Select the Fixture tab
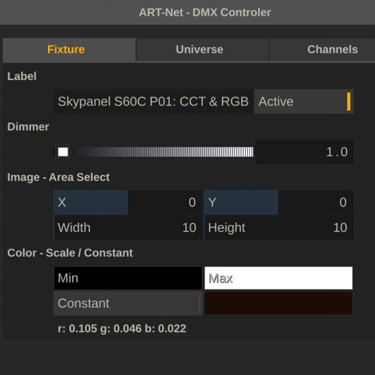The image size is (375, 375). coord(69,49)
